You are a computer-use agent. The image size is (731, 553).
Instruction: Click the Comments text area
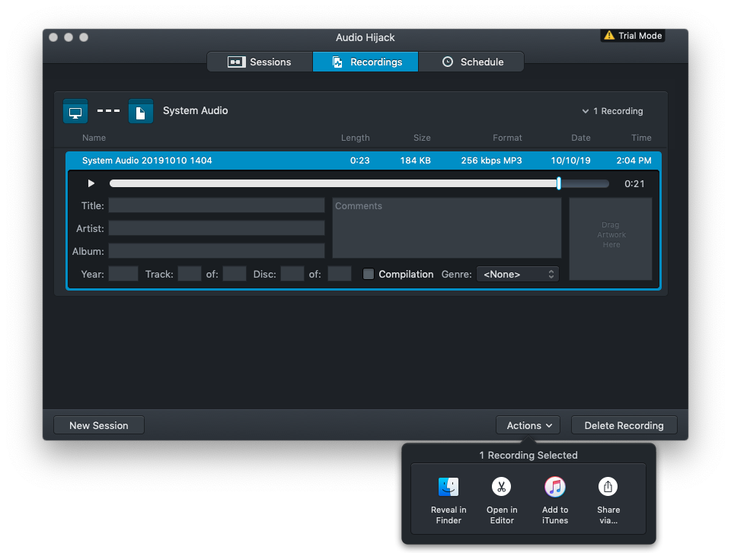(x=447, y=227)
